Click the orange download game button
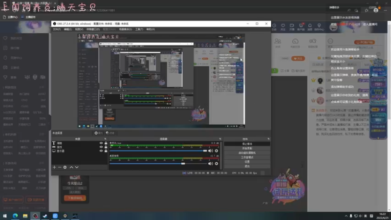The image size is (391, 220). pos(75,198)
